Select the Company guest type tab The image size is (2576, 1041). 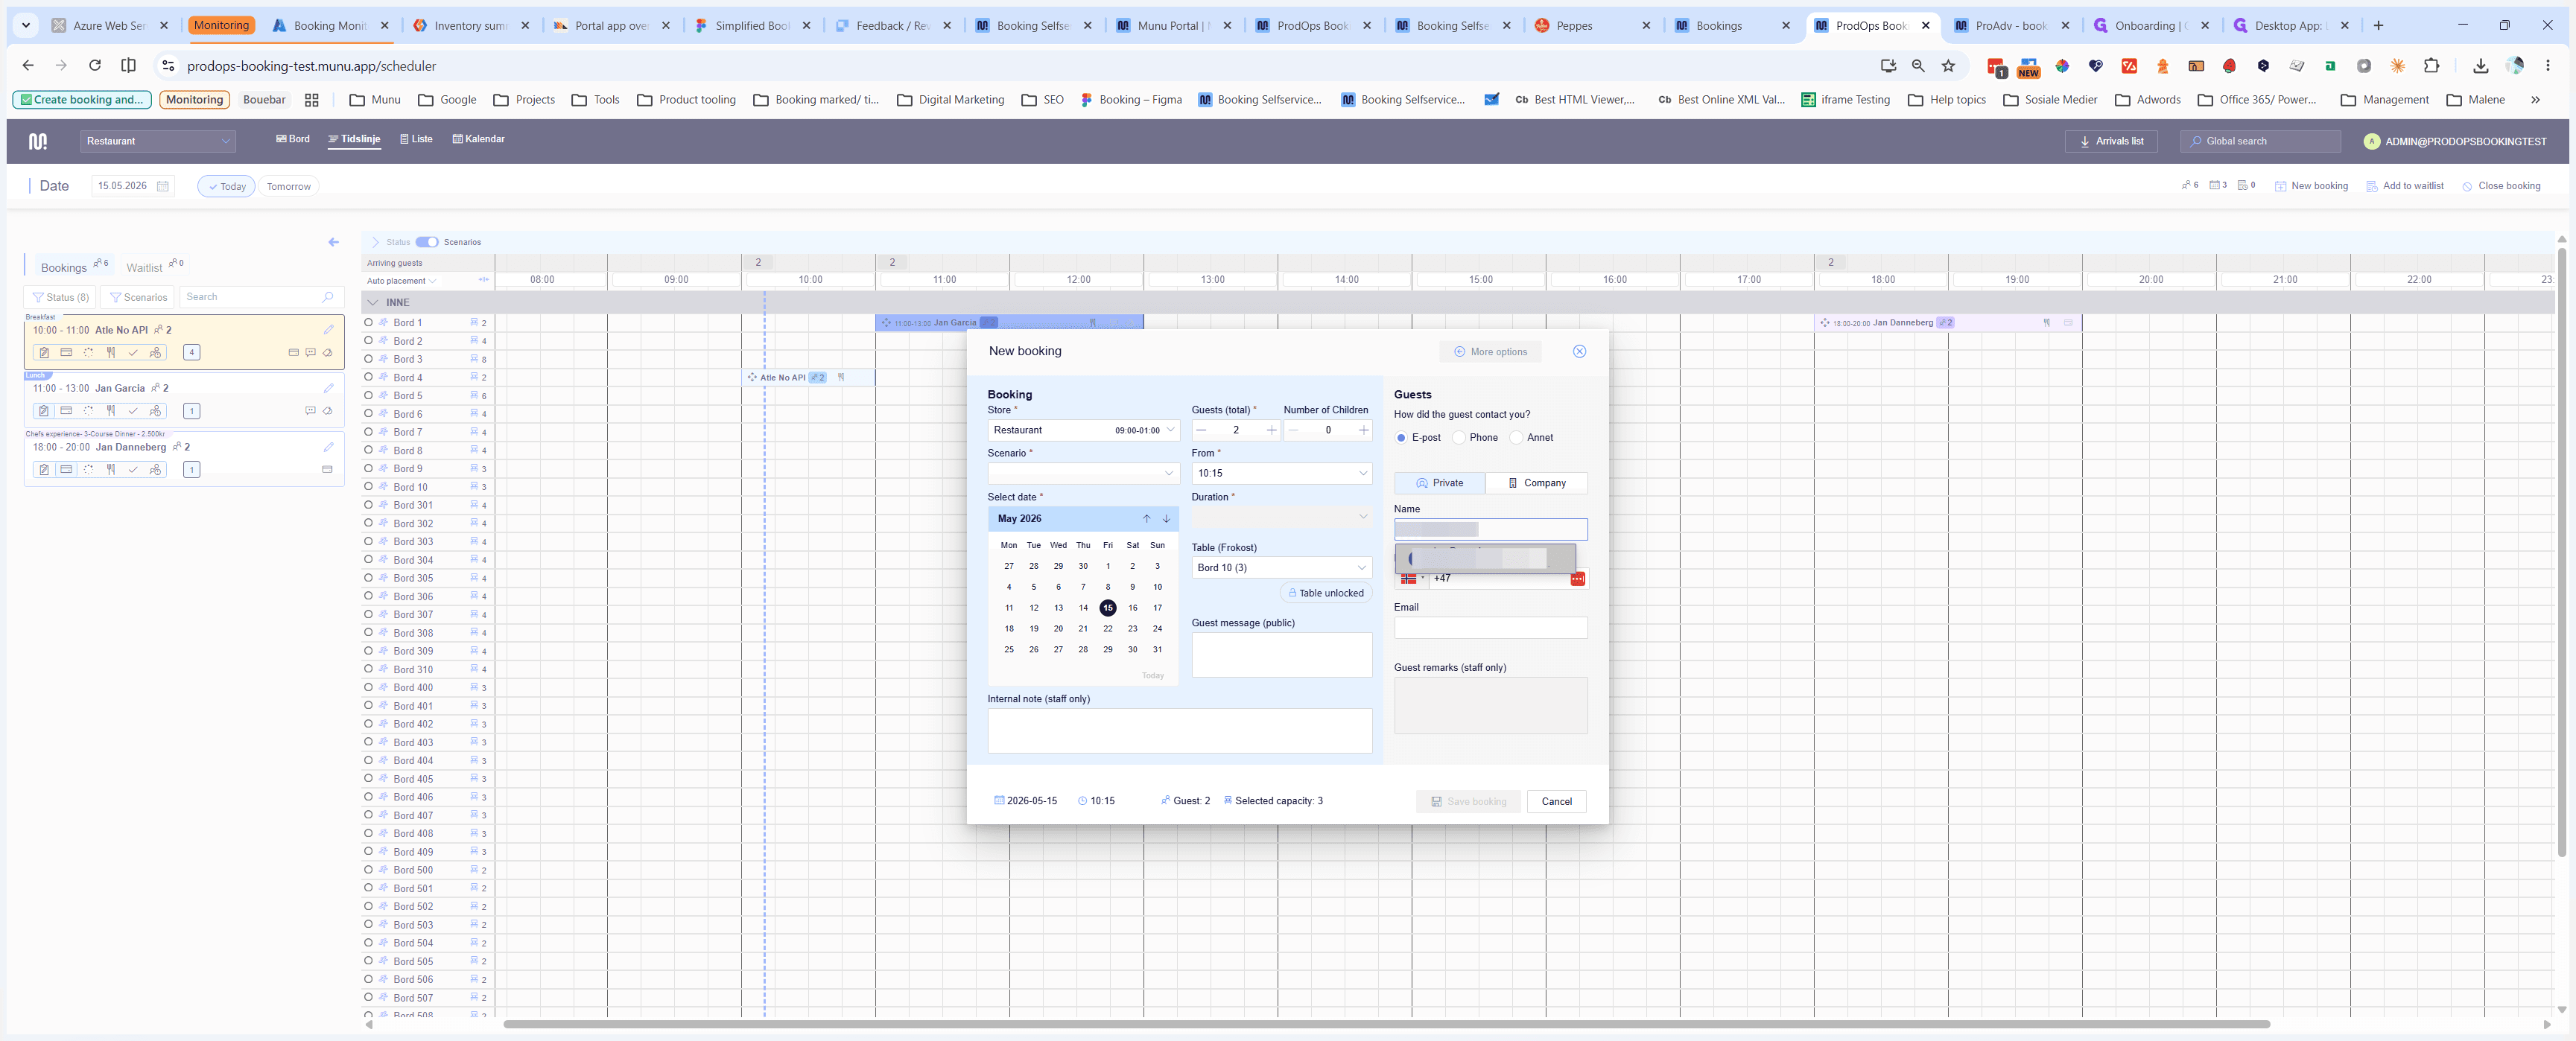(1536, 483)
